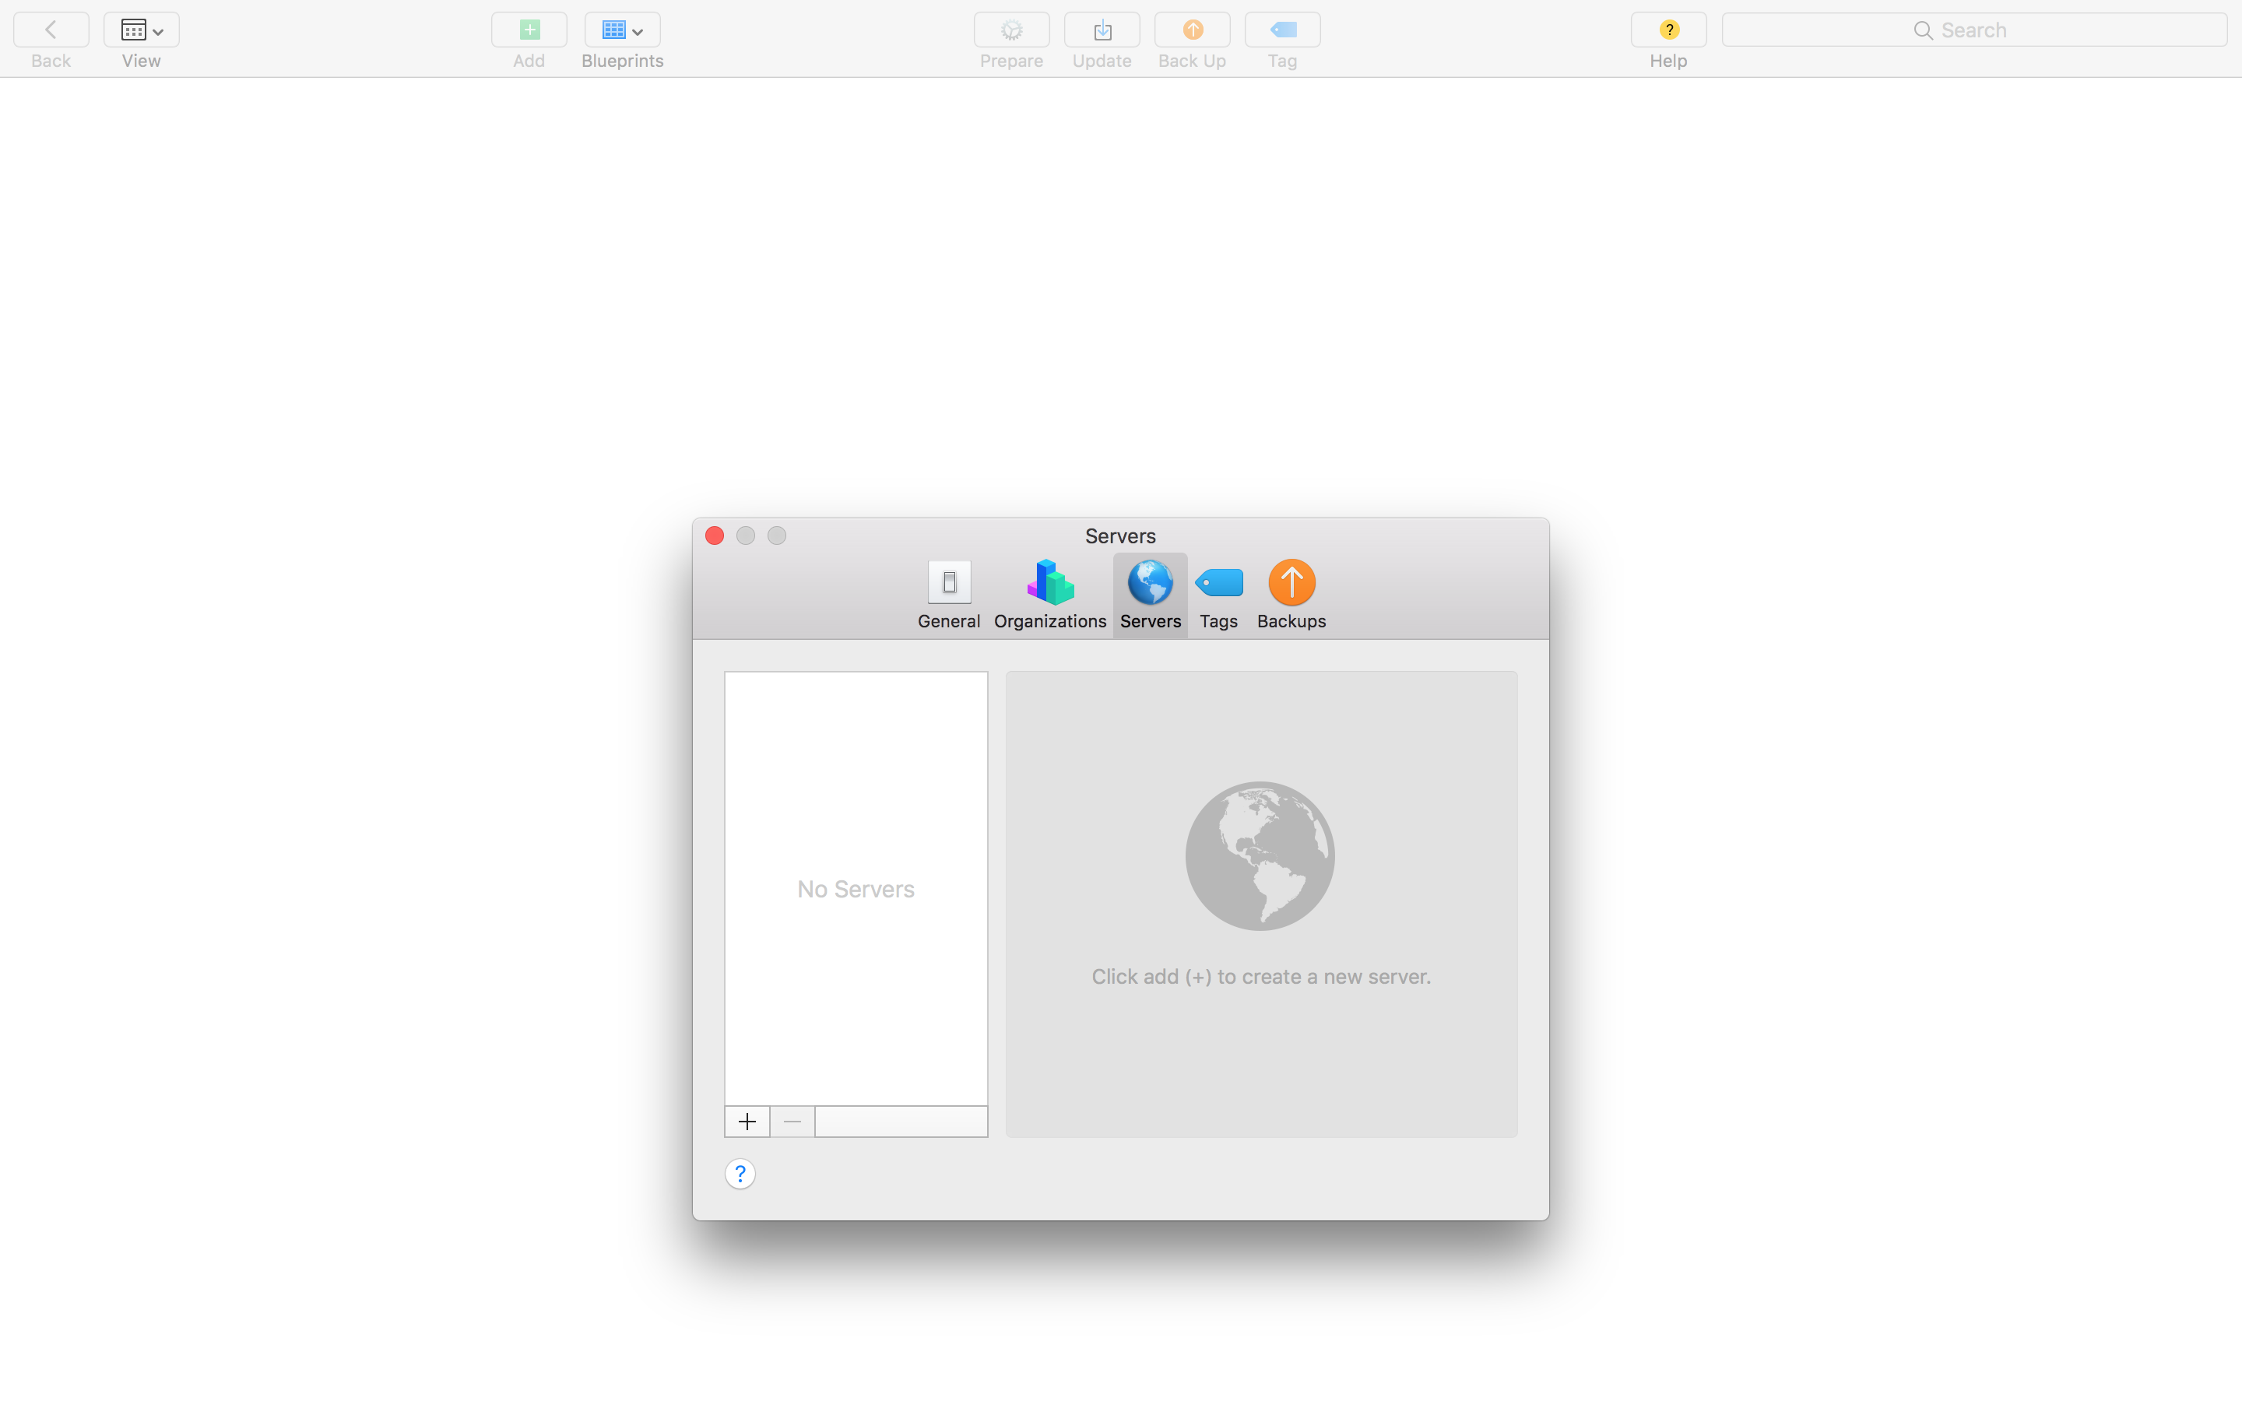Focus the Search field
Image resolution: width=2242 pixels, height=1401 pixels.
(1973, 30)
